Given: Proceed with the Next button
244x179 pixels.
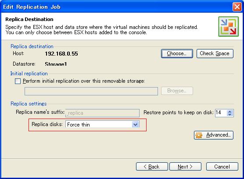Looking at the screenshot, I should [185, 167].
